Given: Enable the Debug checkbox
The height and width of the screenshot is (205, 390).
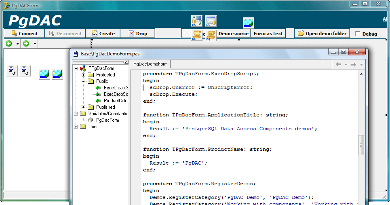Looking at the screenshot, I should [358, 34].
